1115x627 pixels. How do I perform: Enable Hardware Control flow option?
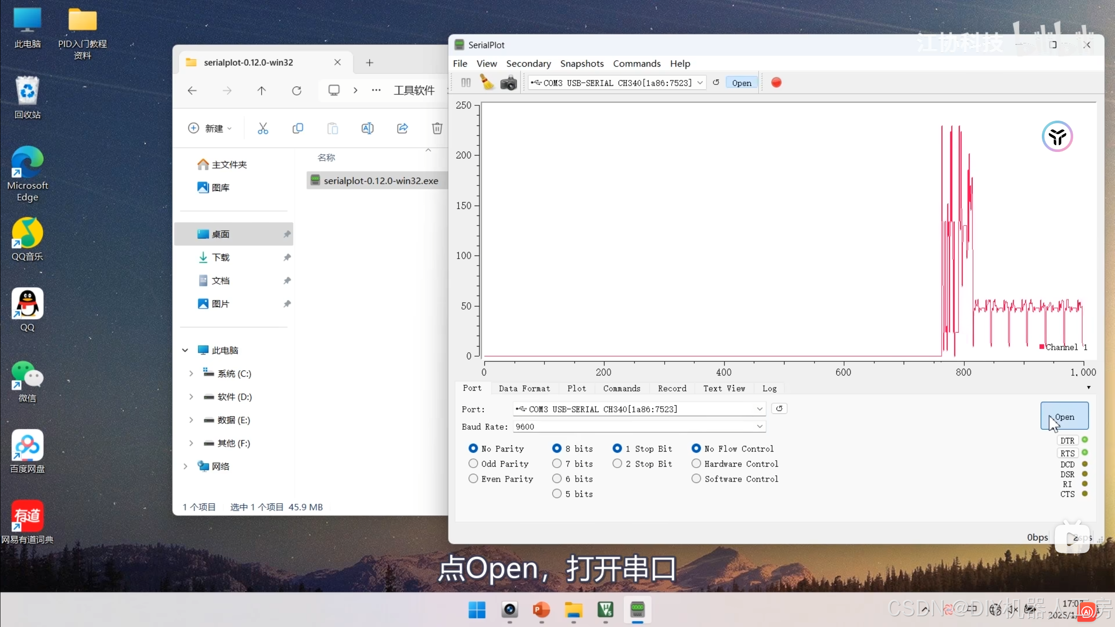point(696,464)
